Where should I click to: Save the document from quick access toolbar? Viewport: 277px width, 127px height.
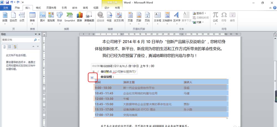pos(7,2)
